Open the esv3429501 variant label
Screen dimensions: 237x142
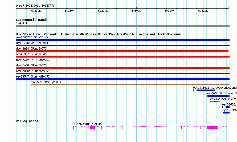[x=223, y=99]
